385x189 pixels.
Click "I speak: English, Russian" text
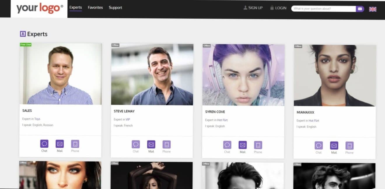pyautogui.click(x=38, y=125)
